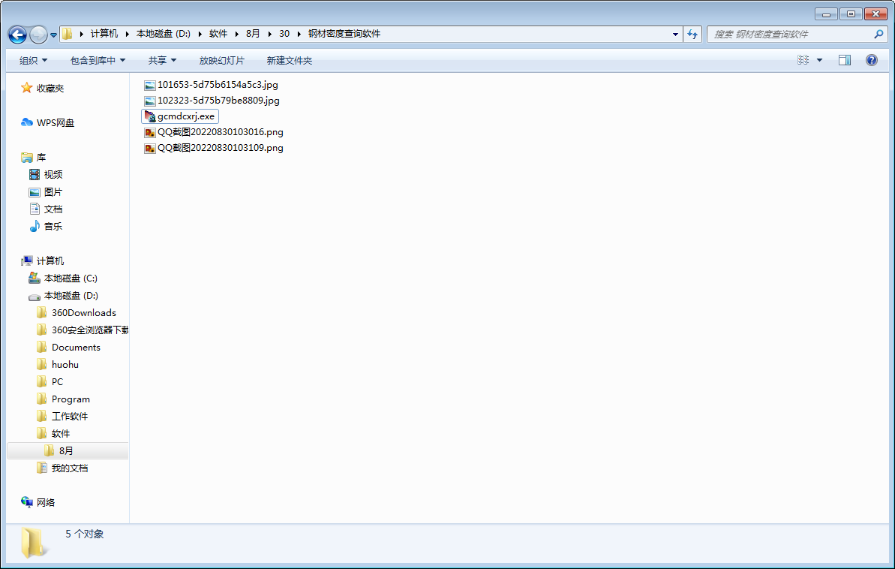Open the PC folder in tree

click(x=57, y=381)
